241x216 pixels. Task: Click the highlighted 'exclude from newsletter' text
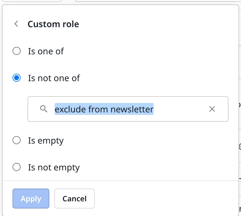104,109
